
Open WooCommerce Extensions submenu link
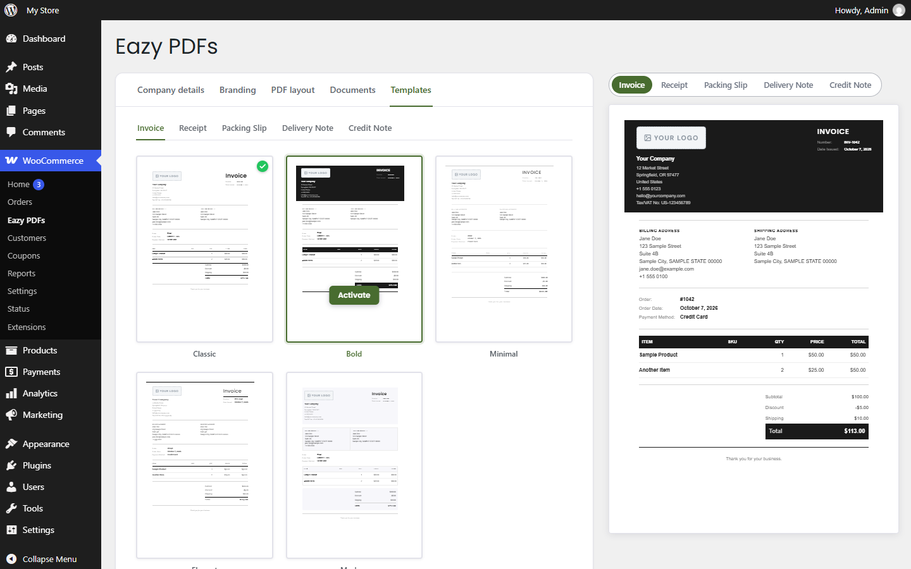point(27,327)
